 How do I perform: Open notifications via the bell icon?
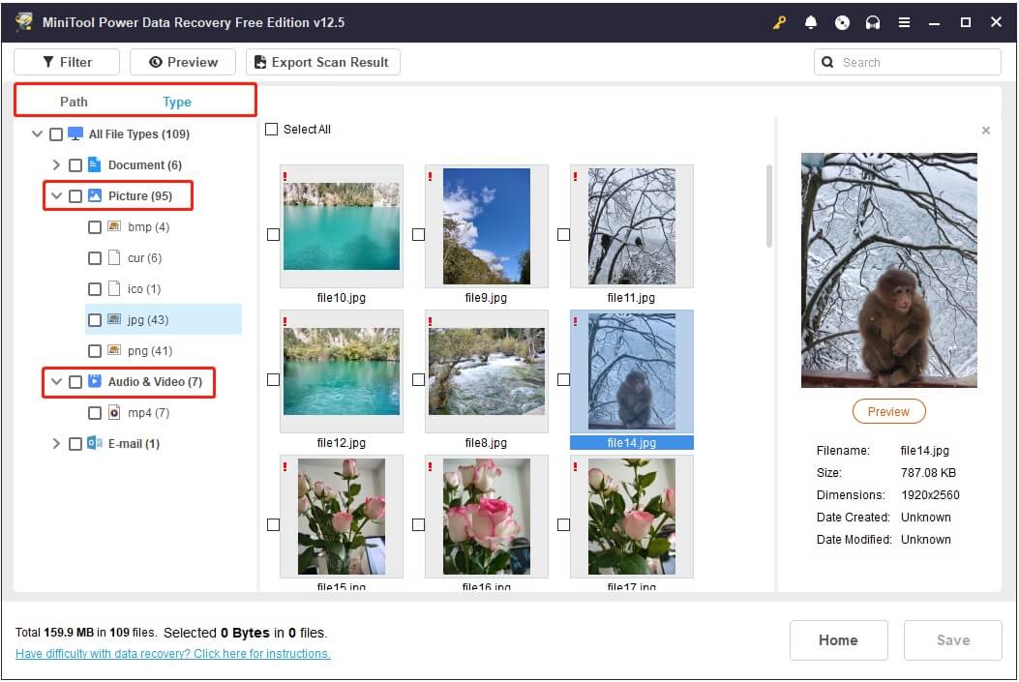coord(811,21)
